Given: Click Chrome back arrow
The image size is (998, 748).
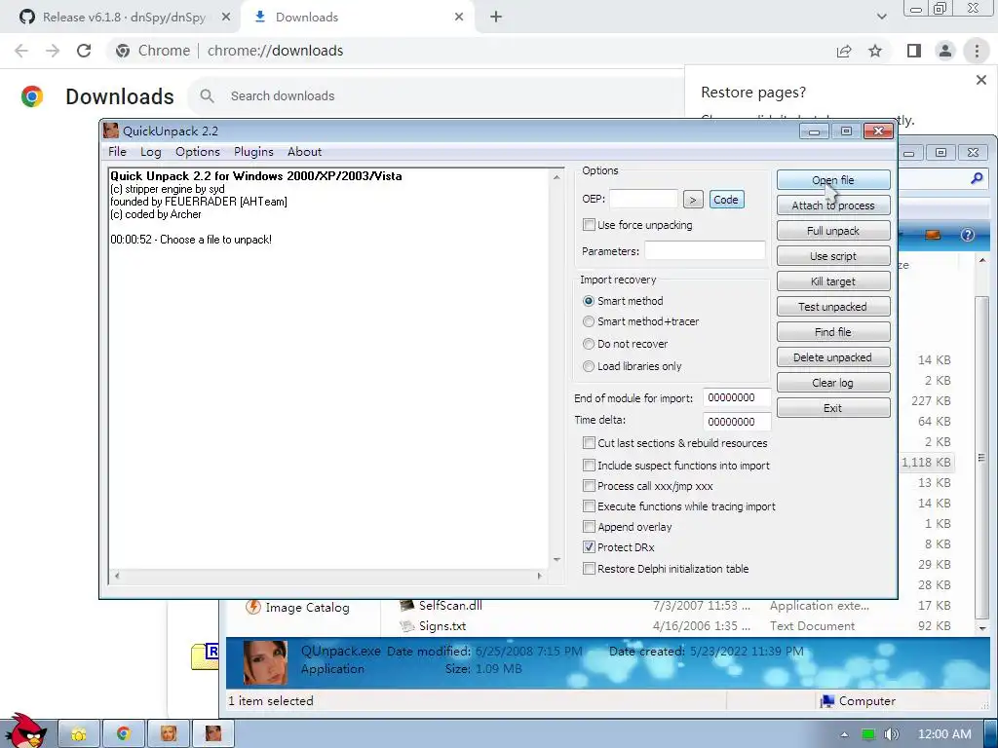Looking at the screenshot, I should point(21,51).
